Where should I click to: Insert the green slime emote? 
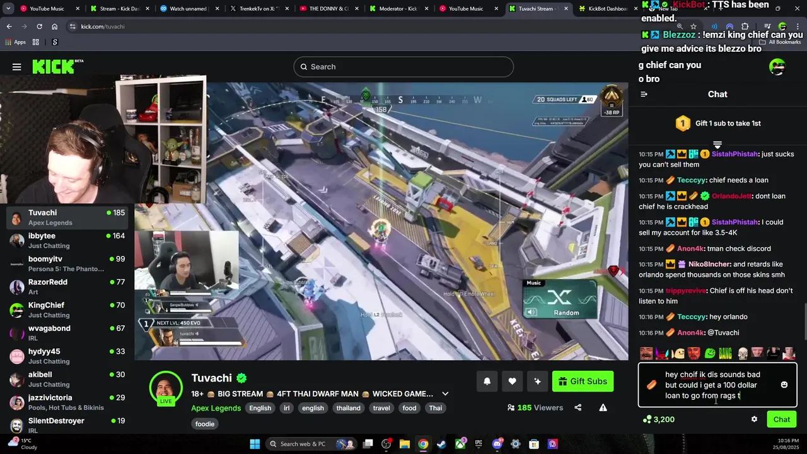[710, 353]
